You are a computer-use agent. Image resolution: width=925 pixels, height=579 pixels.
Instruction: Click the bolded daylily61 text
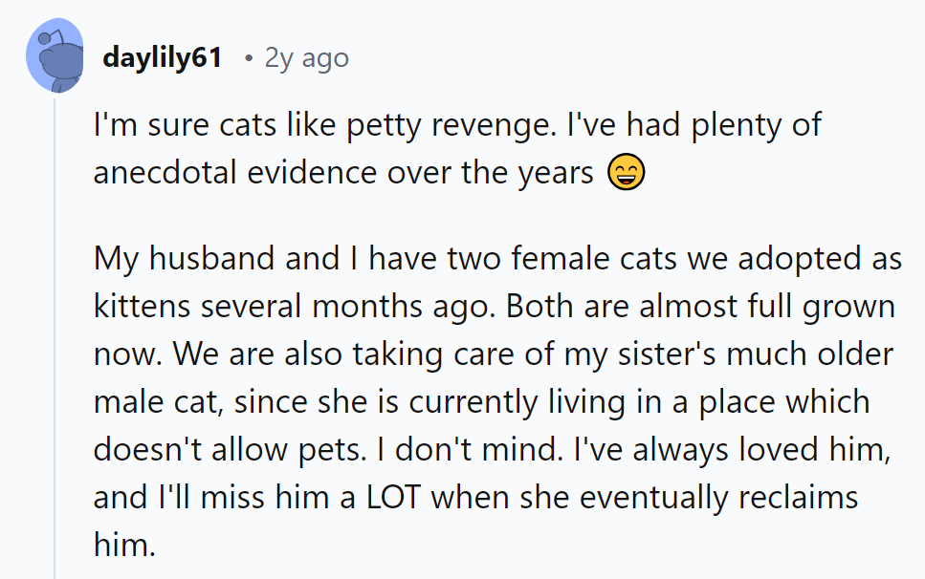point(162,57)
